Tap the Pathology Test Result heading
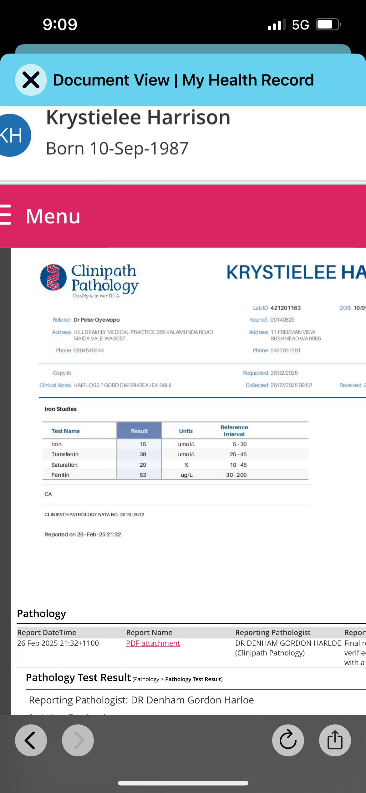This screenshot has width=366, height=793. click(x=78, y=677)
